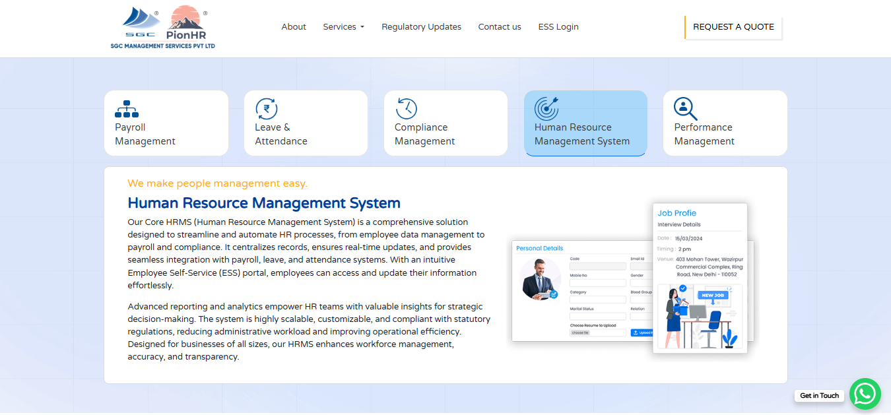Open the Contact us page
Image resolution: width=891 pixels, height=415 pixels.
coord(500,27)
